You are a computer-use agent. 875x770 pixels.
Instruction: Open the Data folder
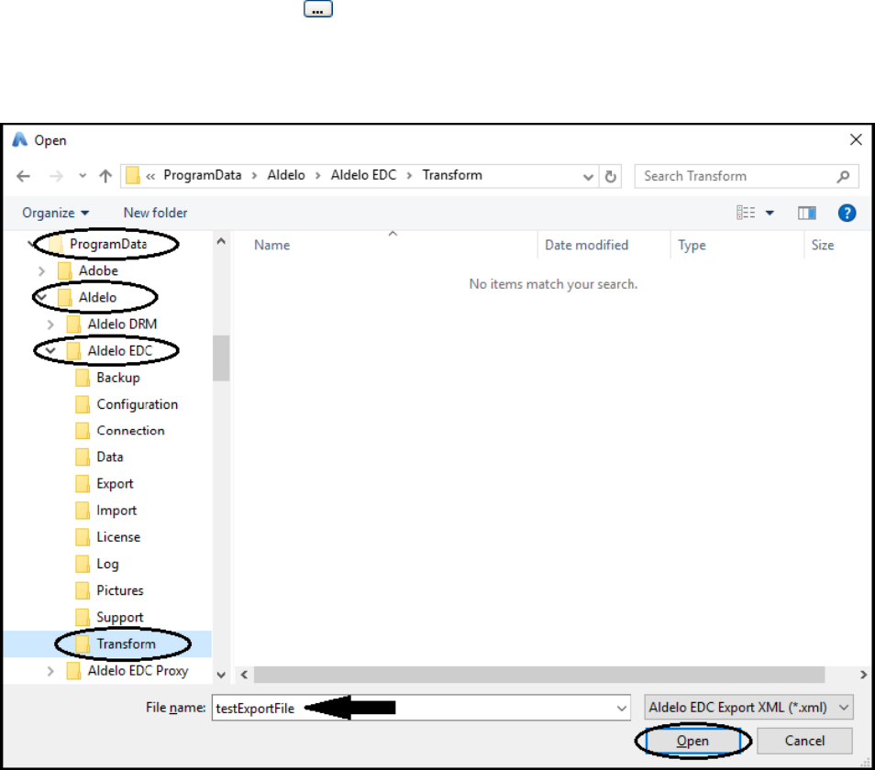109,457
